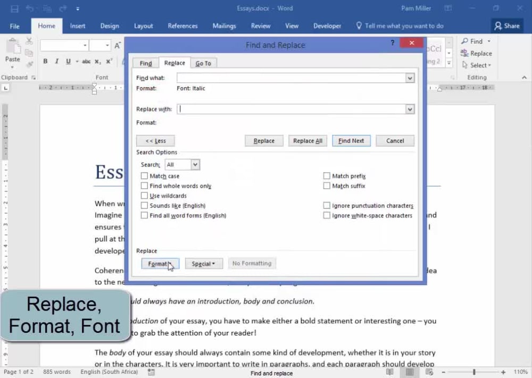Click the Format Painter brush icon
Viewport: 532px width, 378px height.
click(29, 64)
